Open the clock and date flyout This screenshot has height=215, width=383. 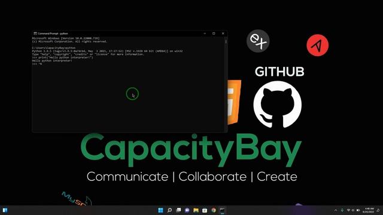click(x=369, y=210)
